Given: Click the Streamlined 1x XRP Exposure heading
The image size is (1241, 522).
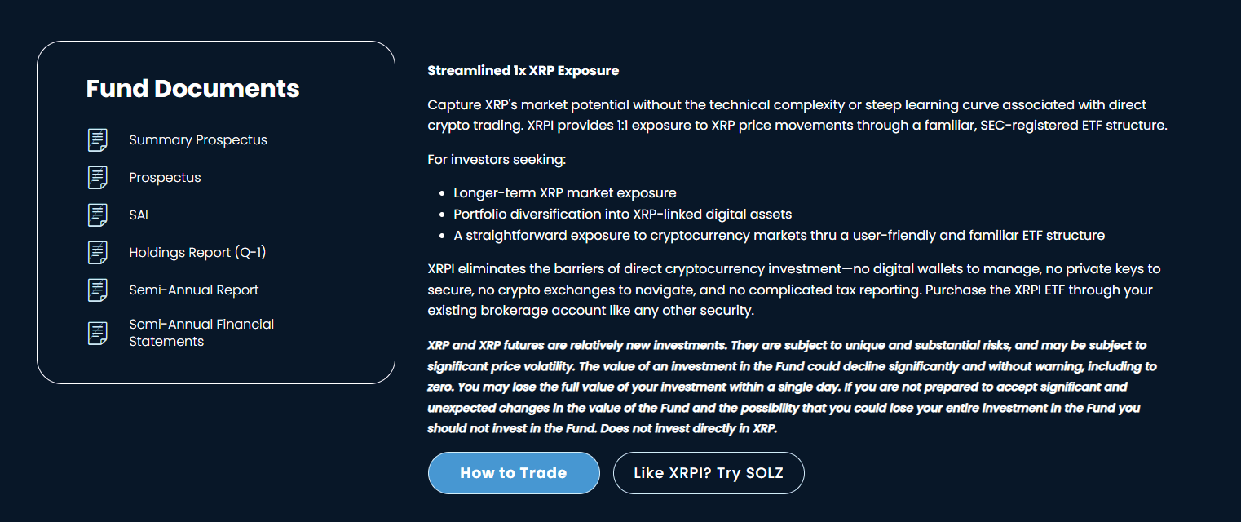Looking at the screenshot, I should click(523, 70).
